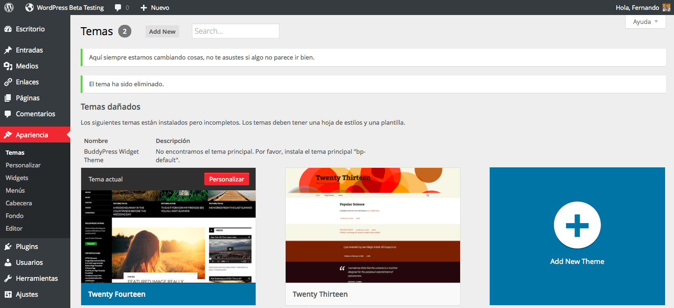
Task: Go to Personalizar under Apariencia
Action: coord(23,165)
